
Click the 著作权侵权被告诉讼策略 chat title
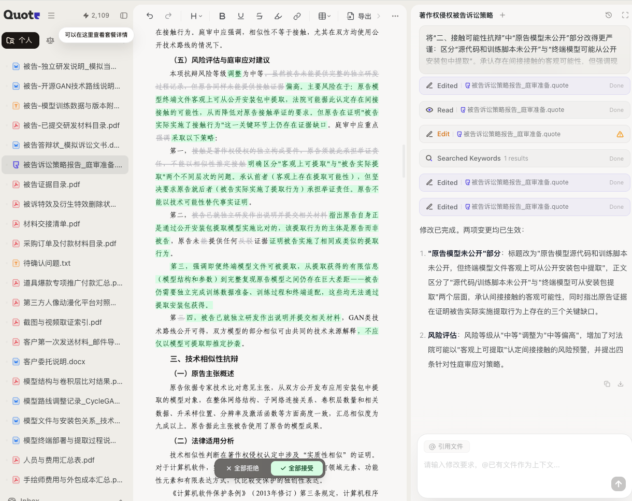point(456,16)
